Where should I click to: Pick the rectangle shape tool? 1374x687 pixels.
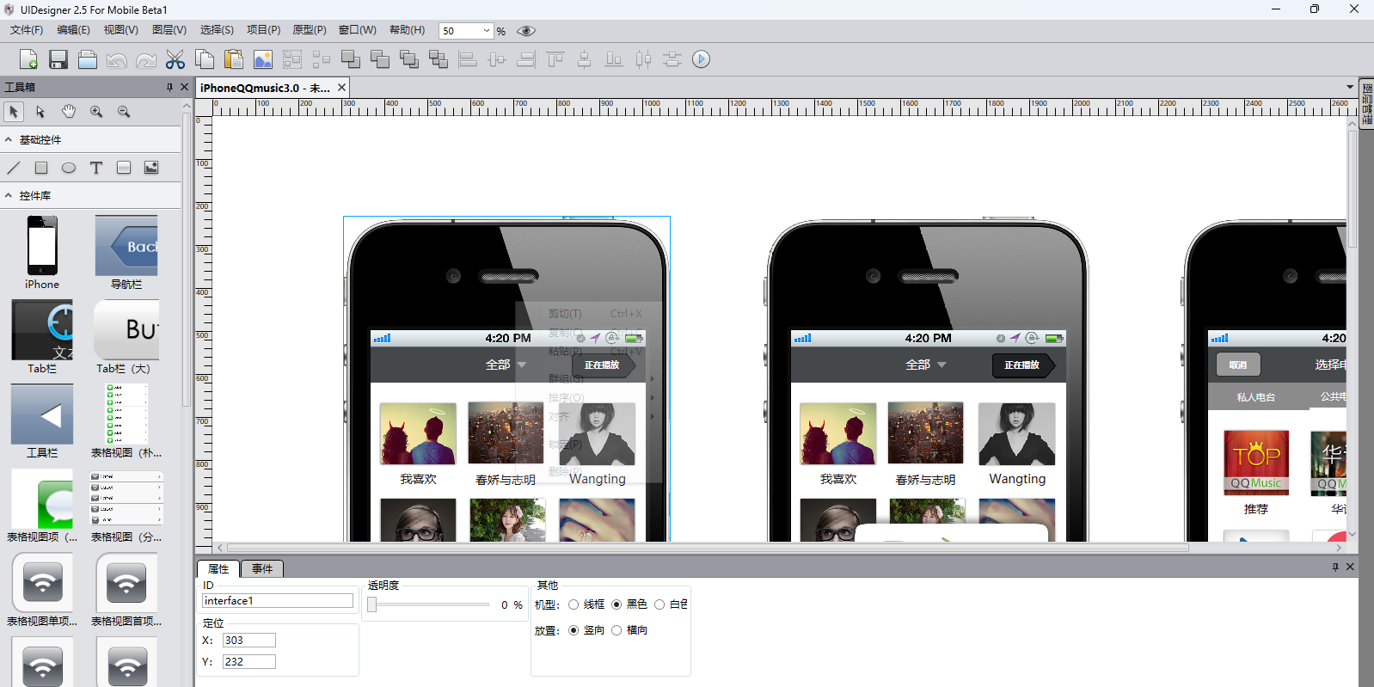click(x=41, y=168)
